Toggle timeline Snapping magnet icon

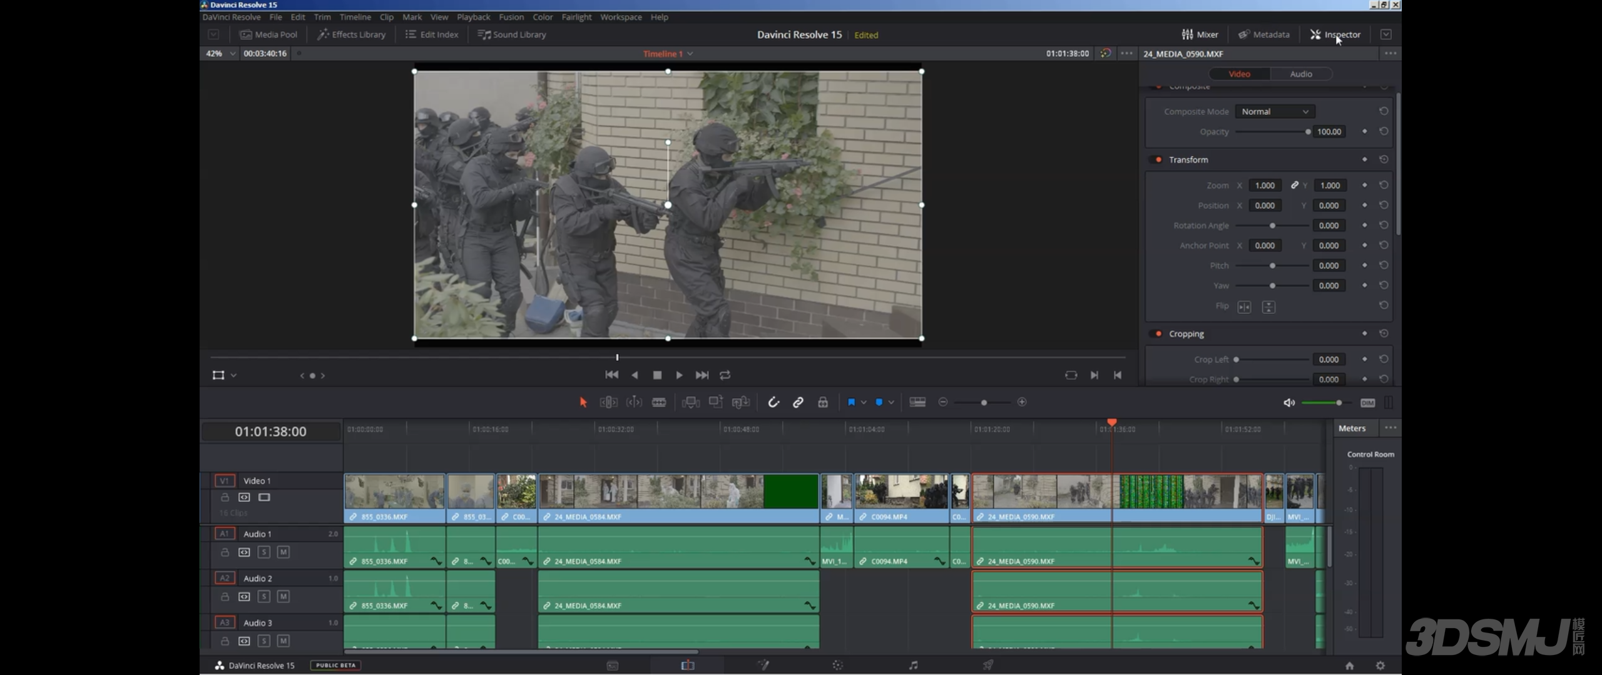(x=773, y=402)
